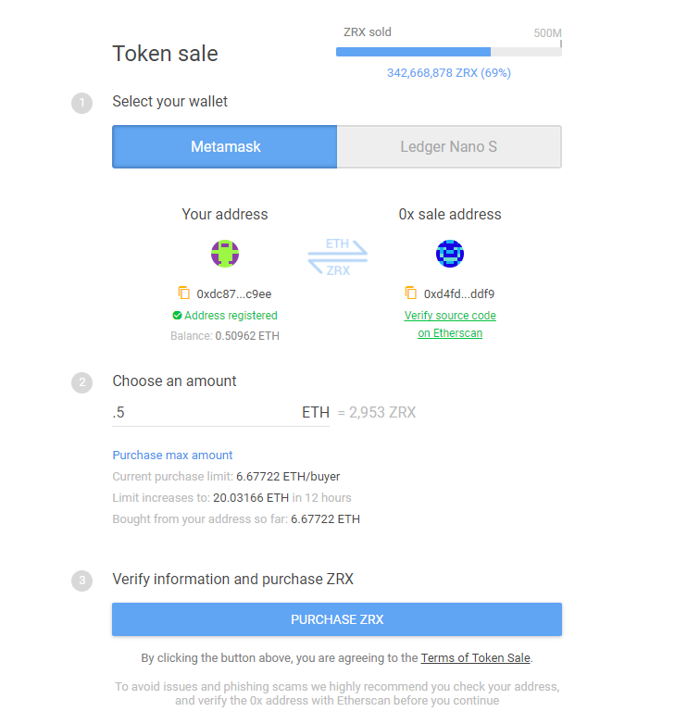Click the 0xd4fd...ddf9 sale address text
The image size is (700, 724).
point(460,294)
